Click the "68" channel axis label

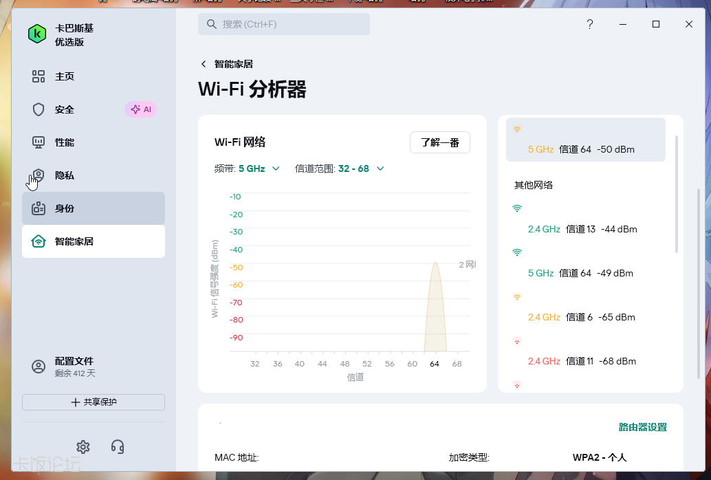457,364
